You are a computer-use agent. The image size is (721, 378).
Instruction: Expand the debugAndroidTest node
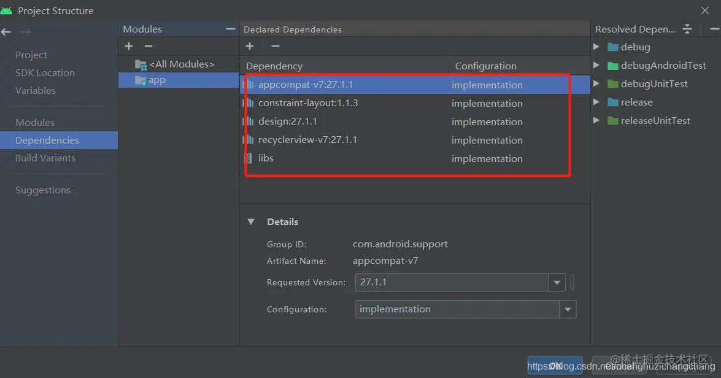[x=596, y=65]
